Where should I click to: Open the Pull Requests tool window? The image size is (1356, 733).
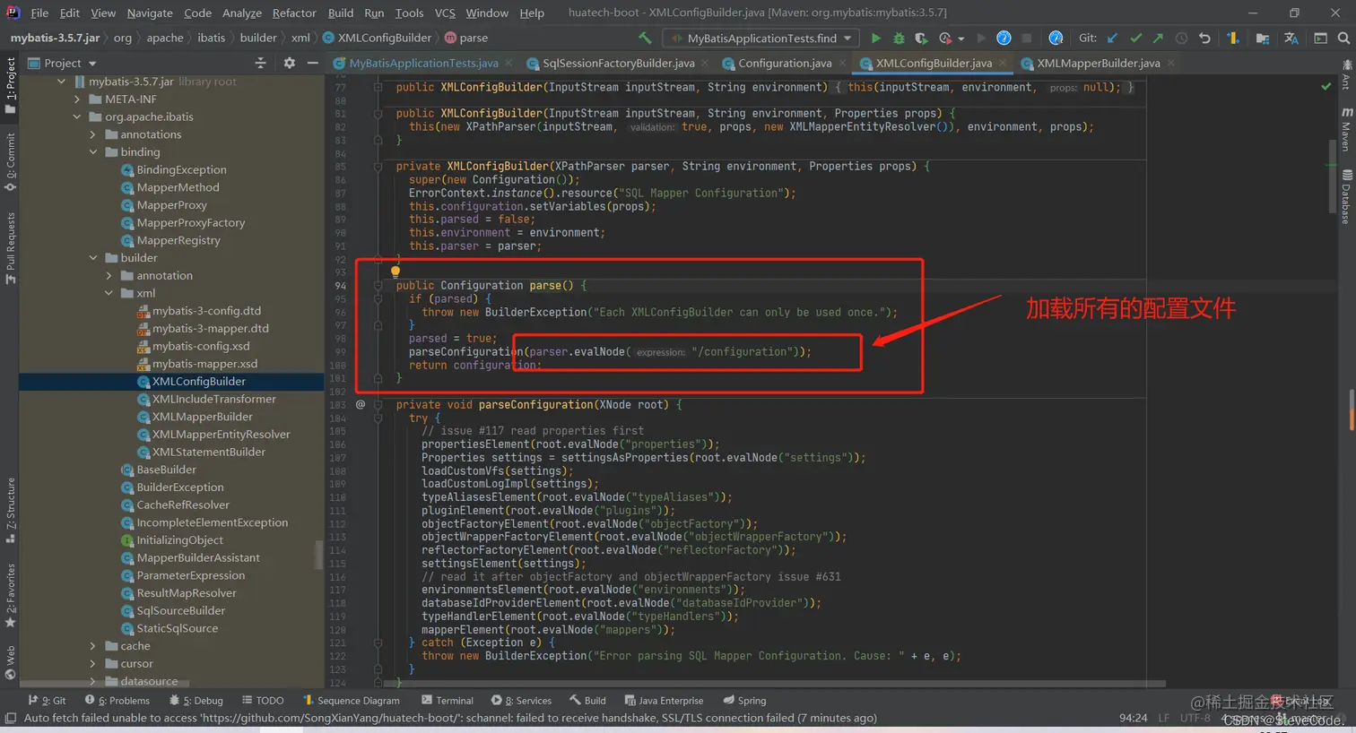pos(10,248)
